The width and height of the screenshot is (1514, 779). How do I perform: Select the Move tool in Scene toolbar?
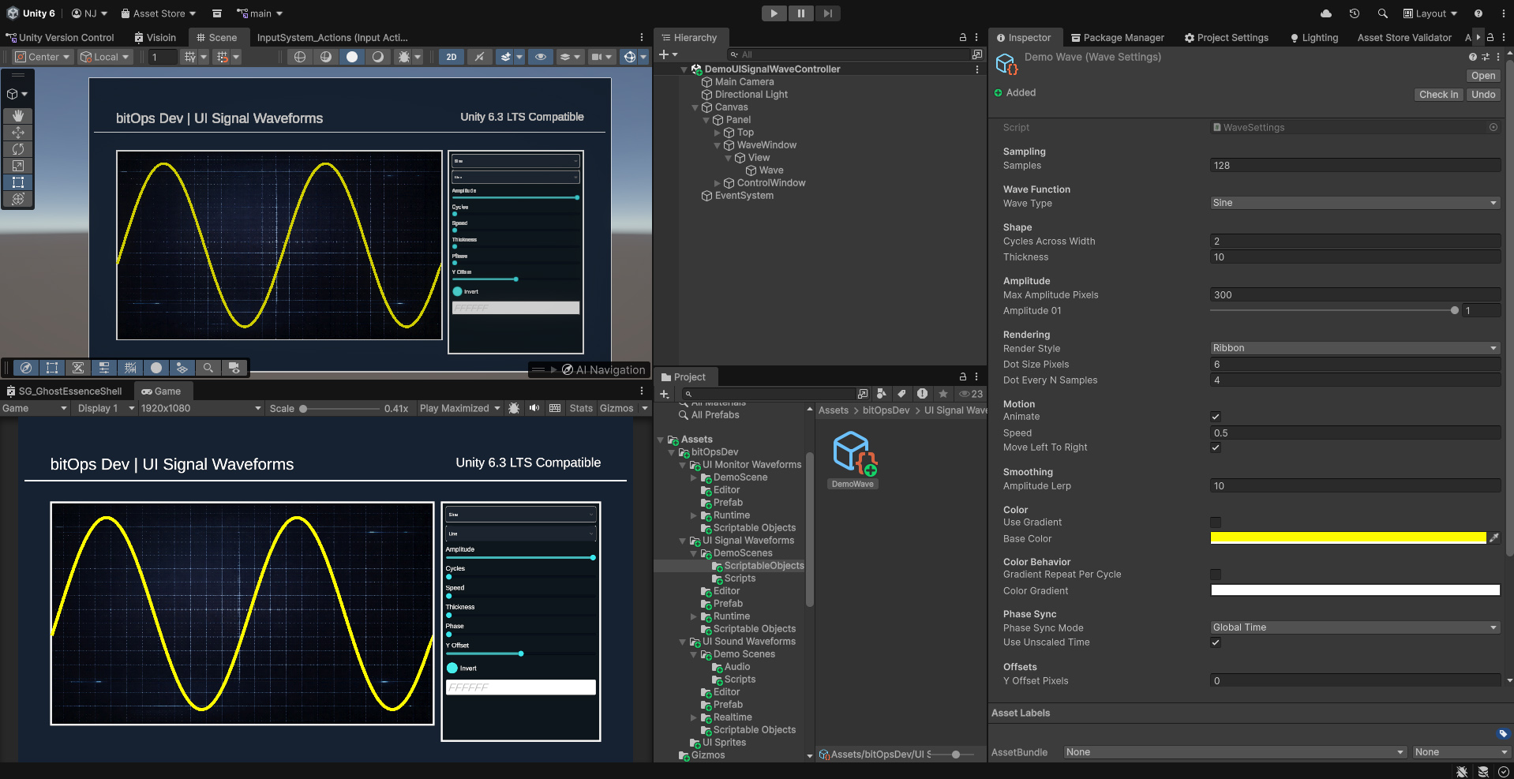coord(18,133)
